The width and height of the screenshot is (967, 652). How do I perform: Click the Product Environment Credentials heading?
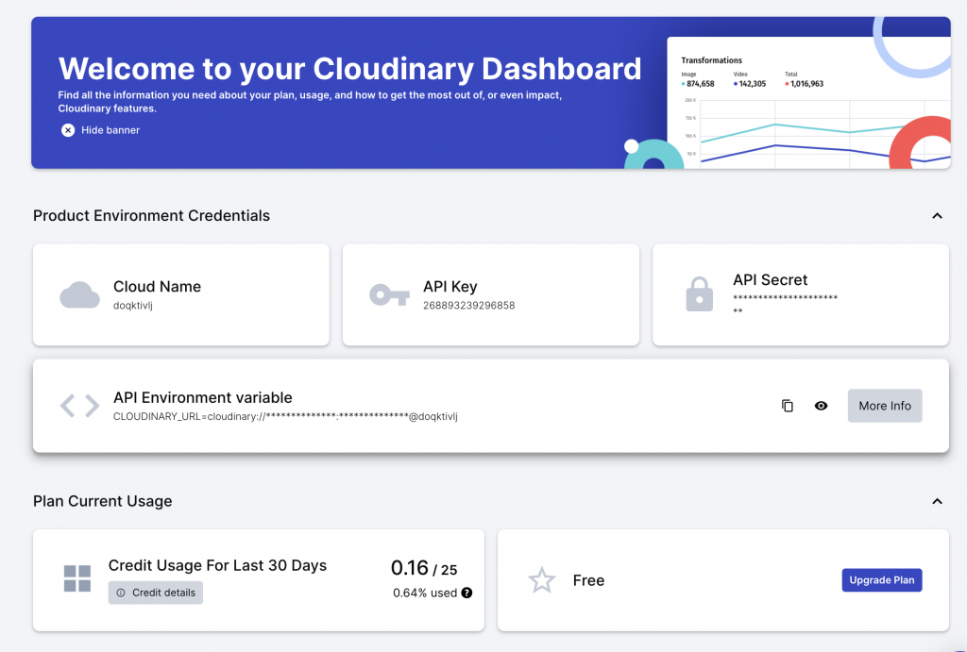click(152, 216)
